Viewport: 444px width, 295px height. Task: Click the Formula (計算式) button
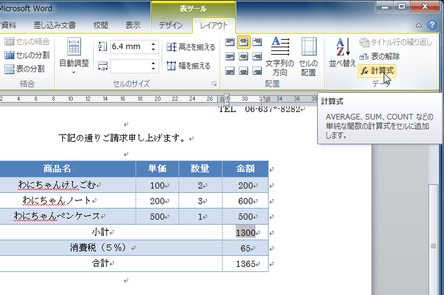tap(377, 71)
